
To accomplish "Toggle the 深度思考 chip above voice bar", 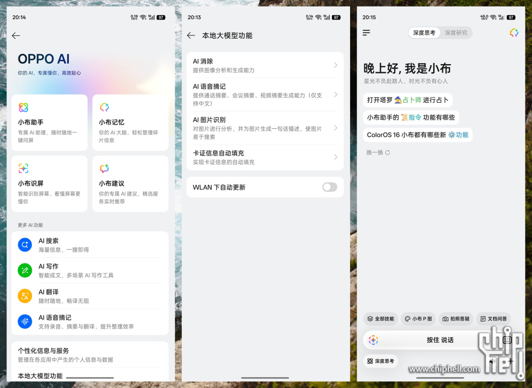I will [x=381, y=361].
